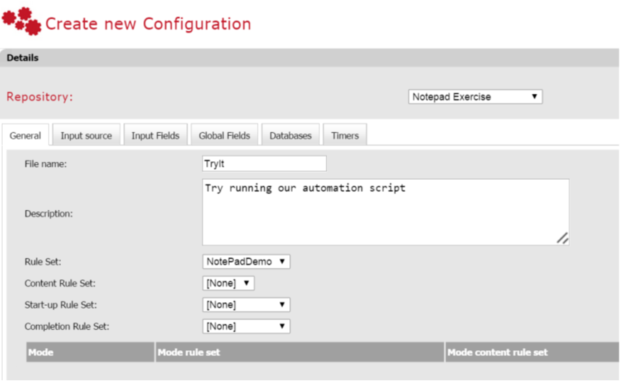
Task: Go to the Global Fields tab
Action: point(224,135)
